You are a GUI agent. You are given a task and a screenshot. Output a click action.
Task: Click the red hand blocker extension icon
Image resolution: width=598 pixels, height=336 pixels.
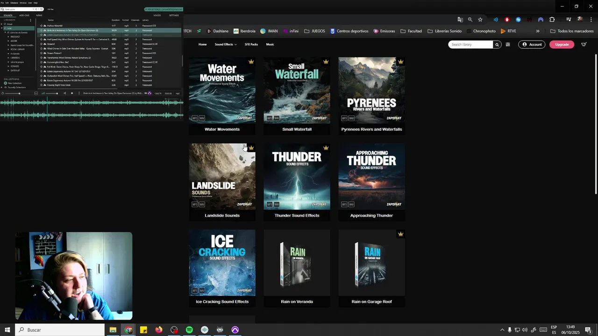pyautogui.click(x=507, y=20)
